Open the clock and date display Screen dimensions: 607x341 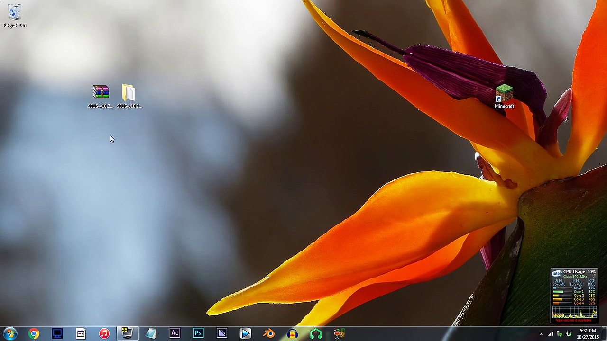[x=588, y=333]
